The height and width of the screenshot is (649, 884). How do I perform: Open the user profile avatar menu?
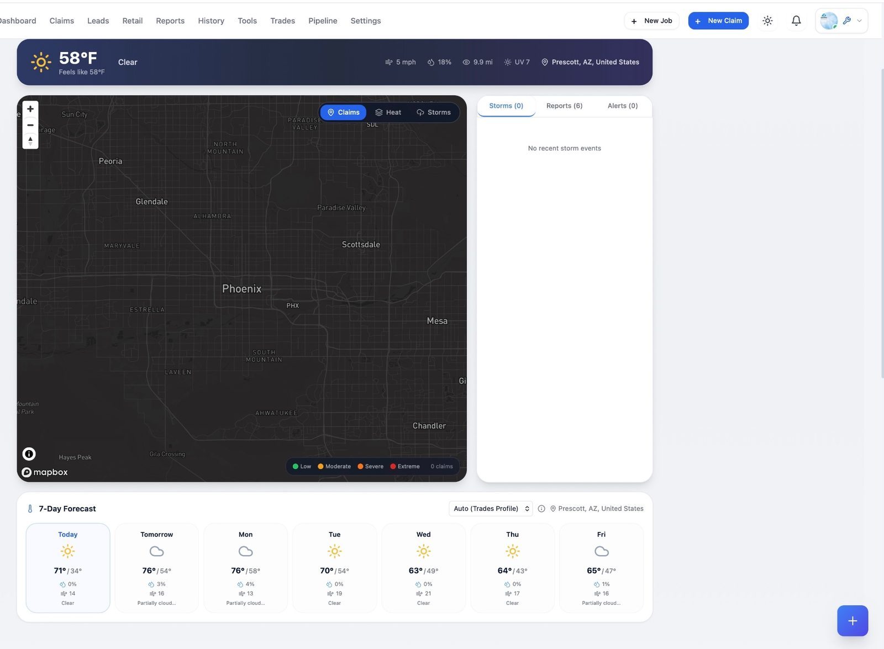click(828, 21)
